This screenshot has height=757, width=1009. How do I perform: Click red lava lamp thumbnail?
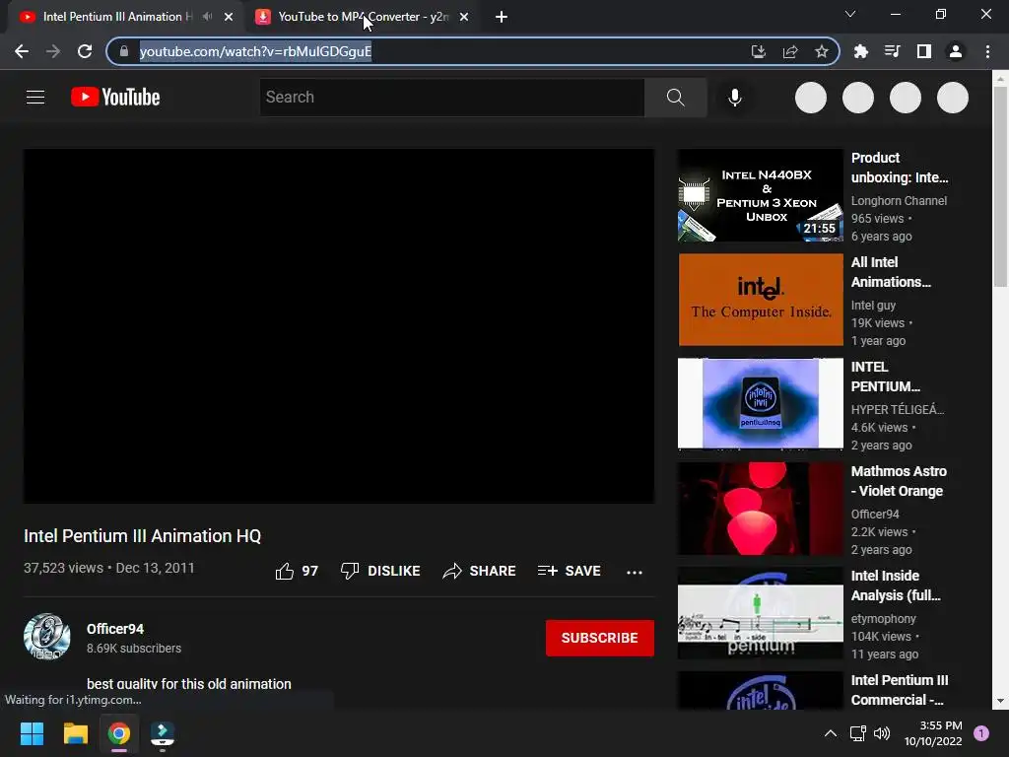(x=761, y=509)
